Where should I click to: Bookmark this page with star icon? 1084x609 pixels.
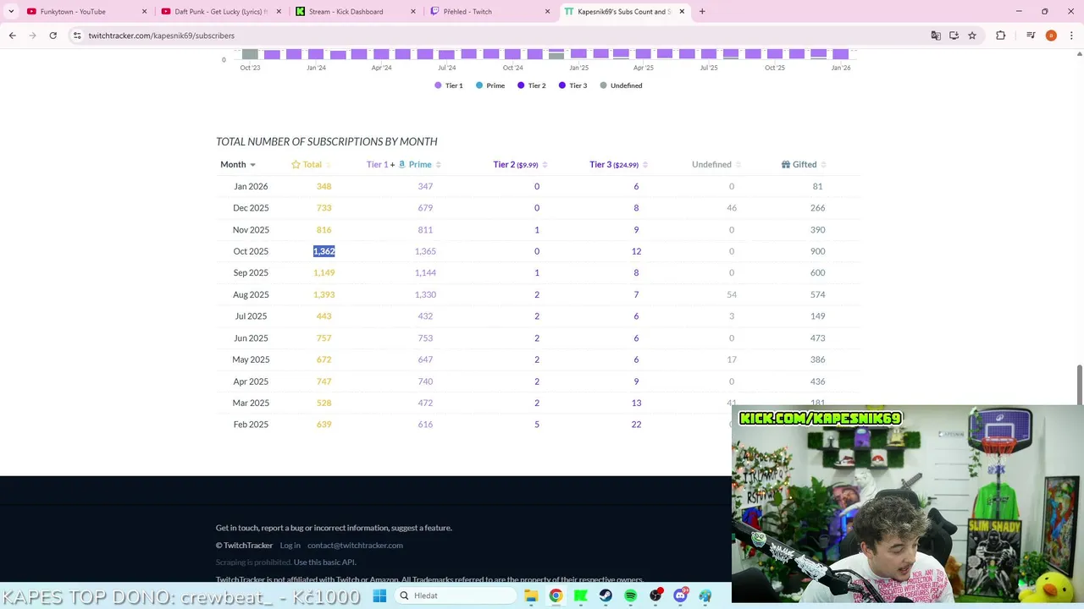pyautogui.click(x=972, y=36)
